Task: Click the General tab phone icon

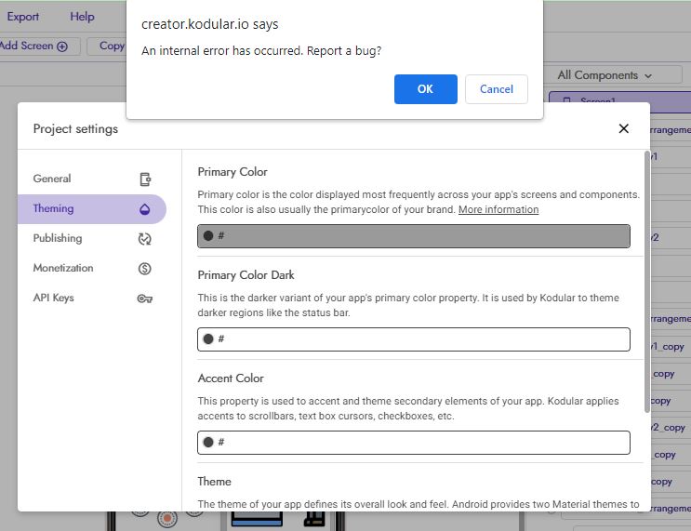Action: (x=144, y=179)
